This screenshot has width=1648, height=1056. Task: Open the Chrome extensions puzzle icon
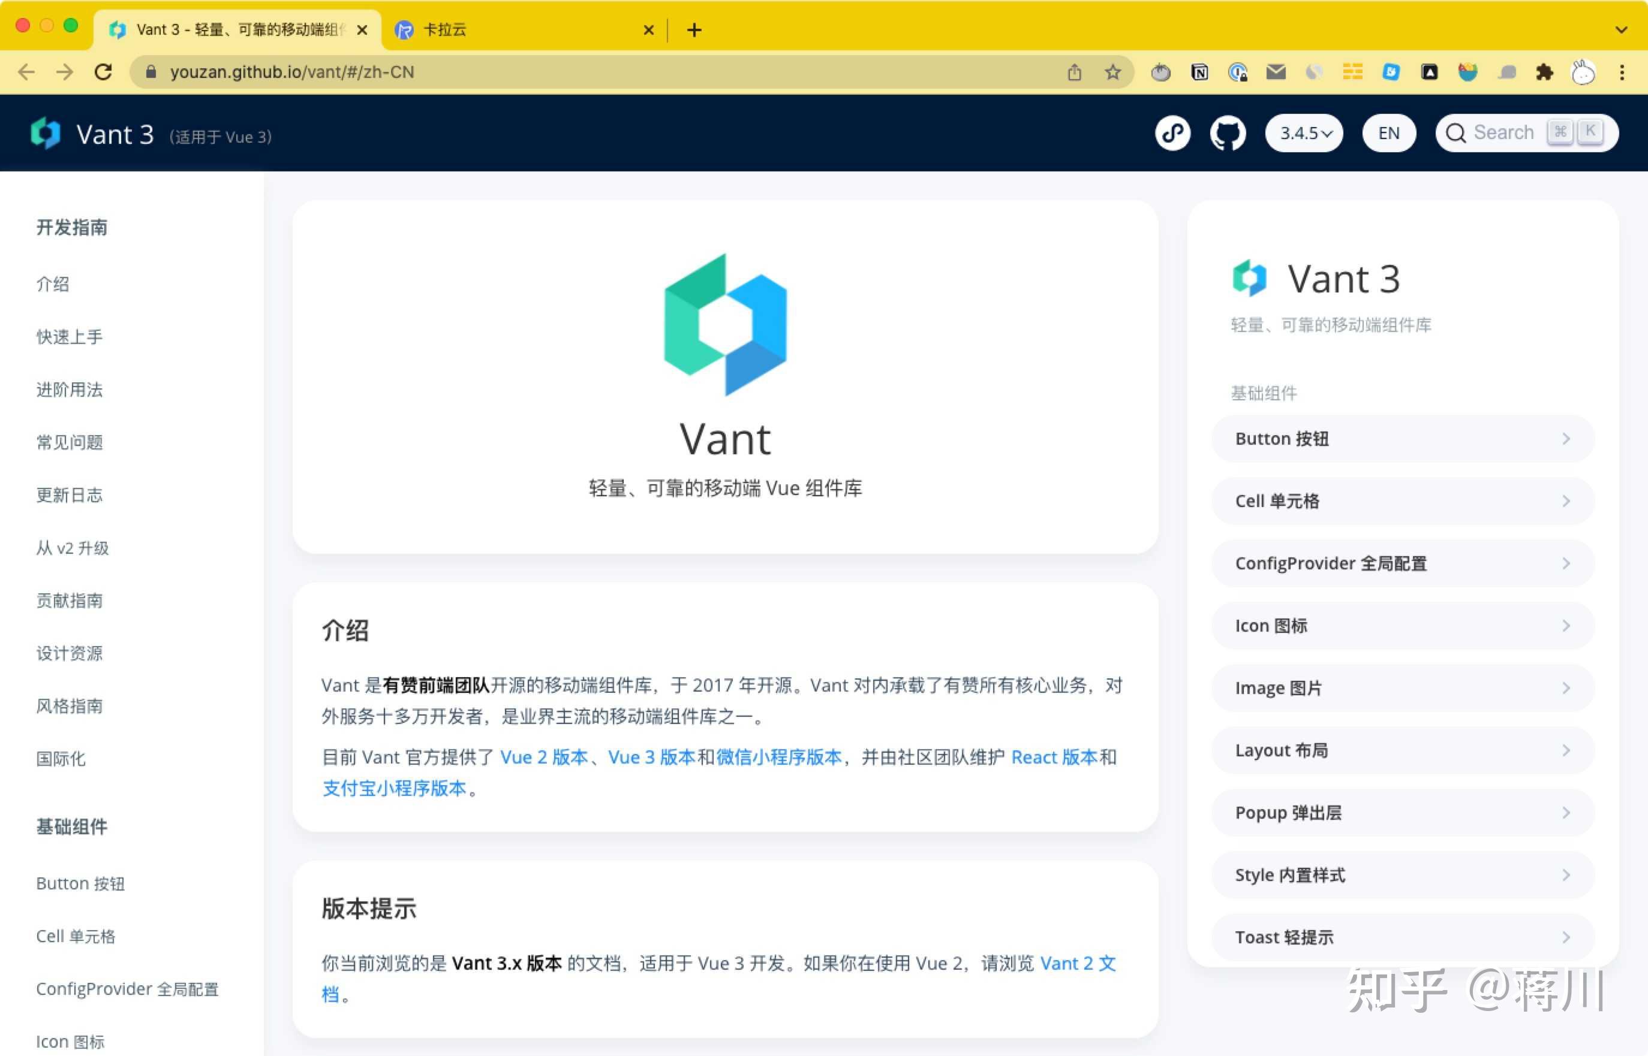[x=1545, y=72]
